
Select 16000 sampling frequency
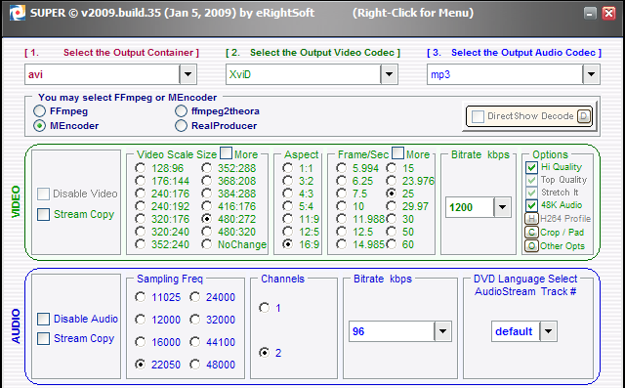[x=141, y=342]
